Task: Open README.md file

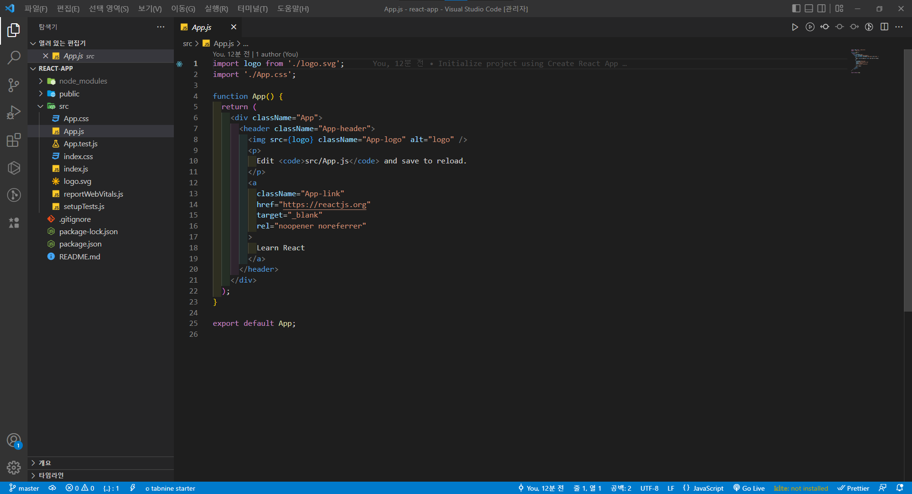Action: [101, 257]
